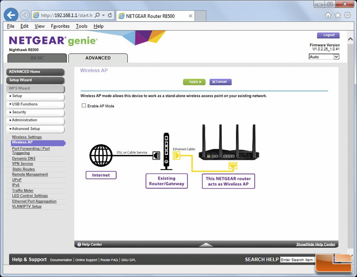The image size is (357, 277).
Task: Open the File menu
Action: click(x=11, y=26)
